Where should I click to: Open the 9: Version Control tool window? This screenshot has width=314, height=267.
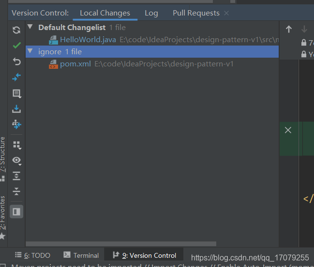(144, 255)
